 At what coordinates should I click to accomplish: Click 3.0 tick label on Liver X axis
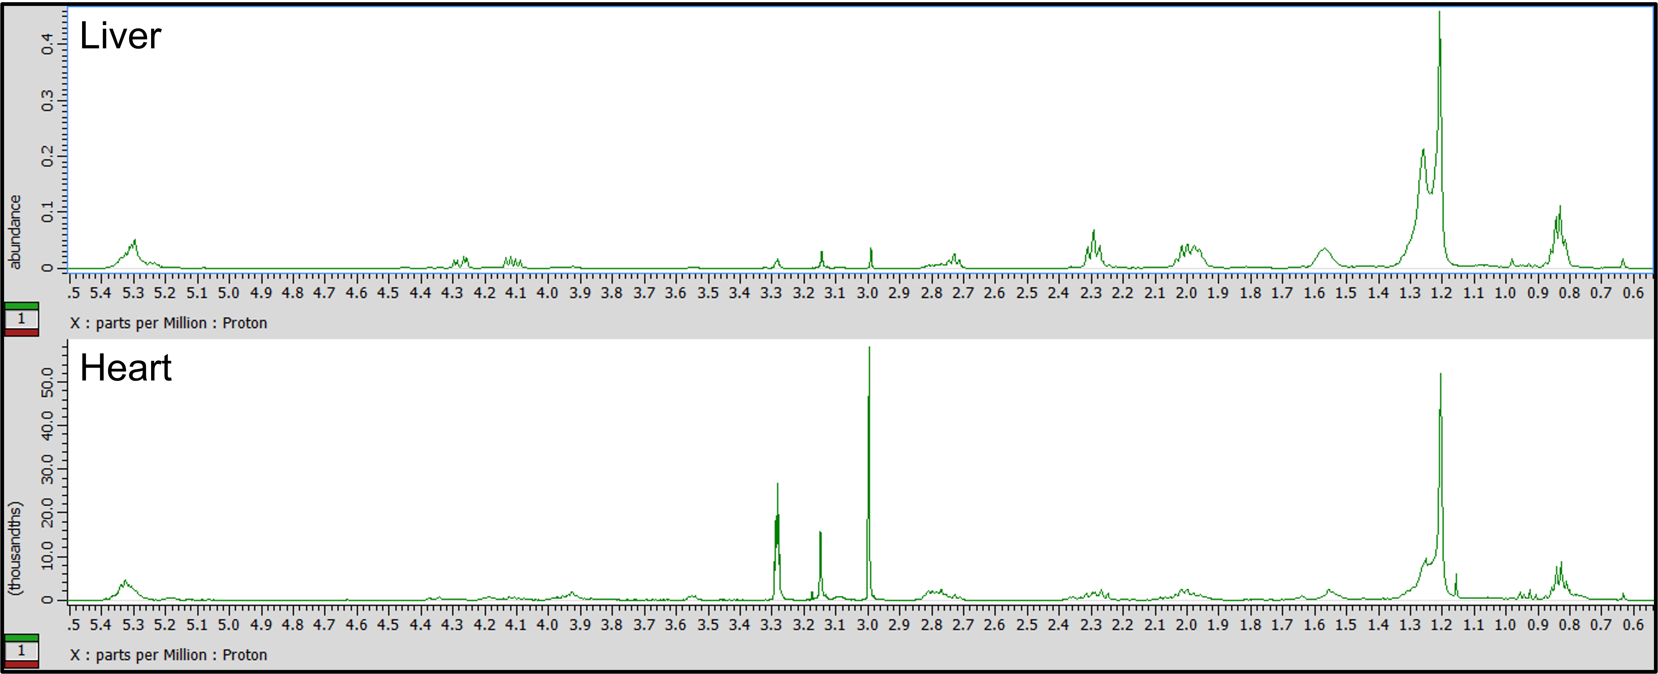tap(867, 294)
